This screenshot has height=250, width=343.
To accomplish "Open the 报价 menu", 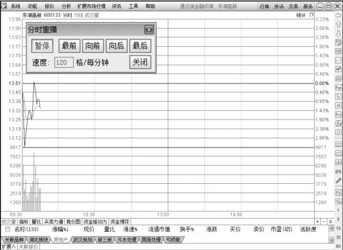I will [x=50, y=6].
